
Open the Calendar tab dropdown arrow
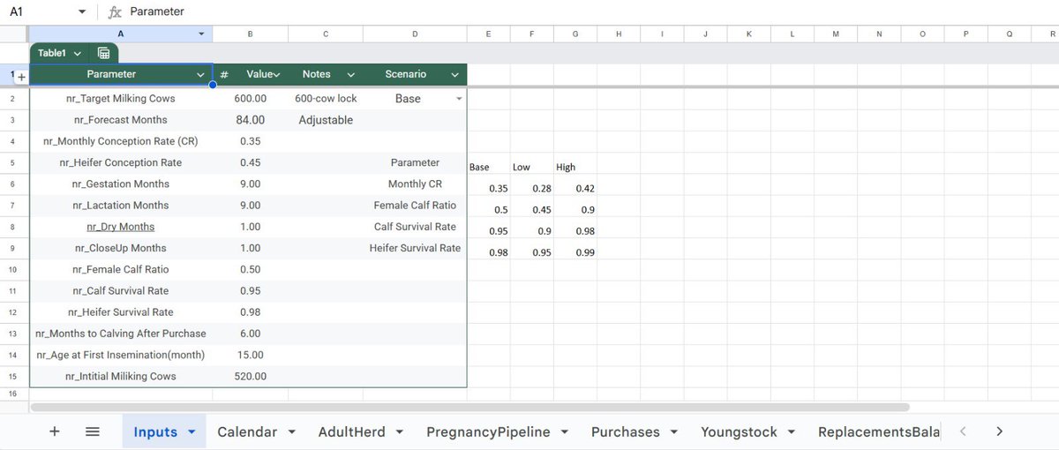(x=291, y=432)
